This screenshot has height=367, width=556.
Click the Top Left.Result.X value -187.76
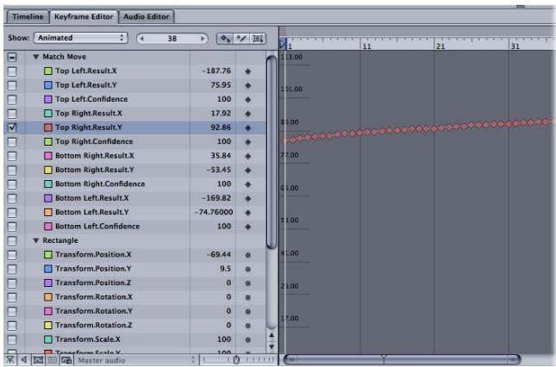[x=216, y=71]
